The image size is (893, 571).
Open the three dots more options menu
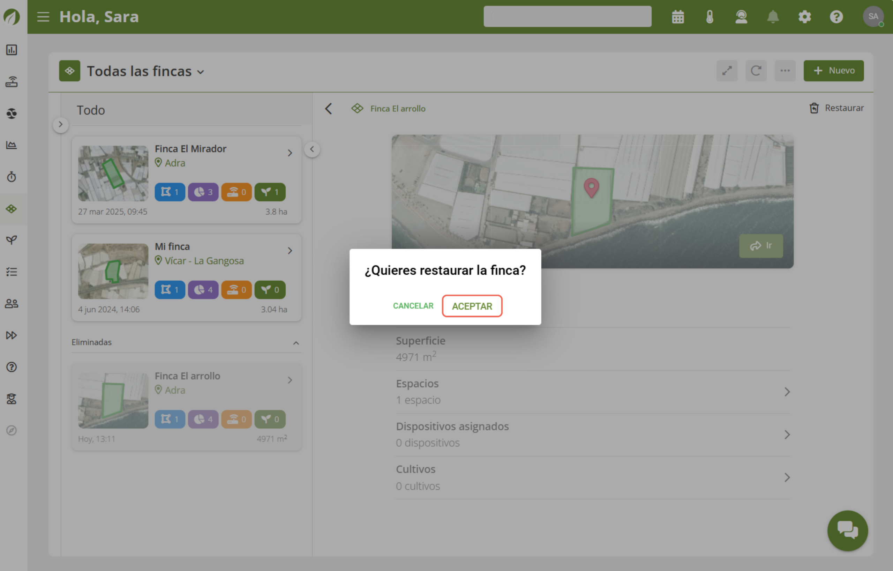785,71
